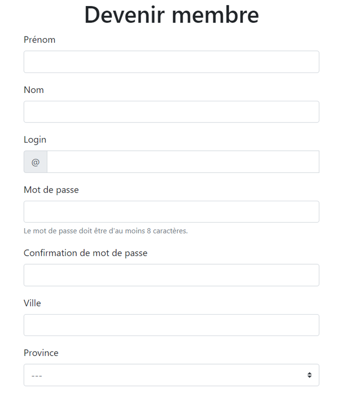The width and height of the screenshot is (343, 395).
Task: Click the Province label text
Action: click(41, 353)
